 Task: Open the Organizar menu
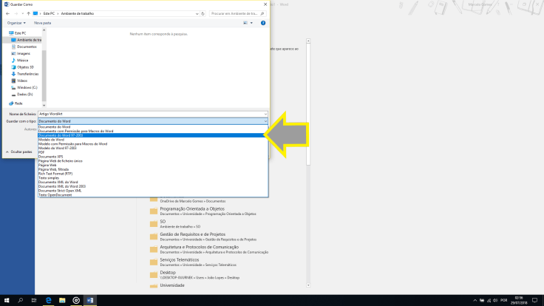[x=16, y=23]
